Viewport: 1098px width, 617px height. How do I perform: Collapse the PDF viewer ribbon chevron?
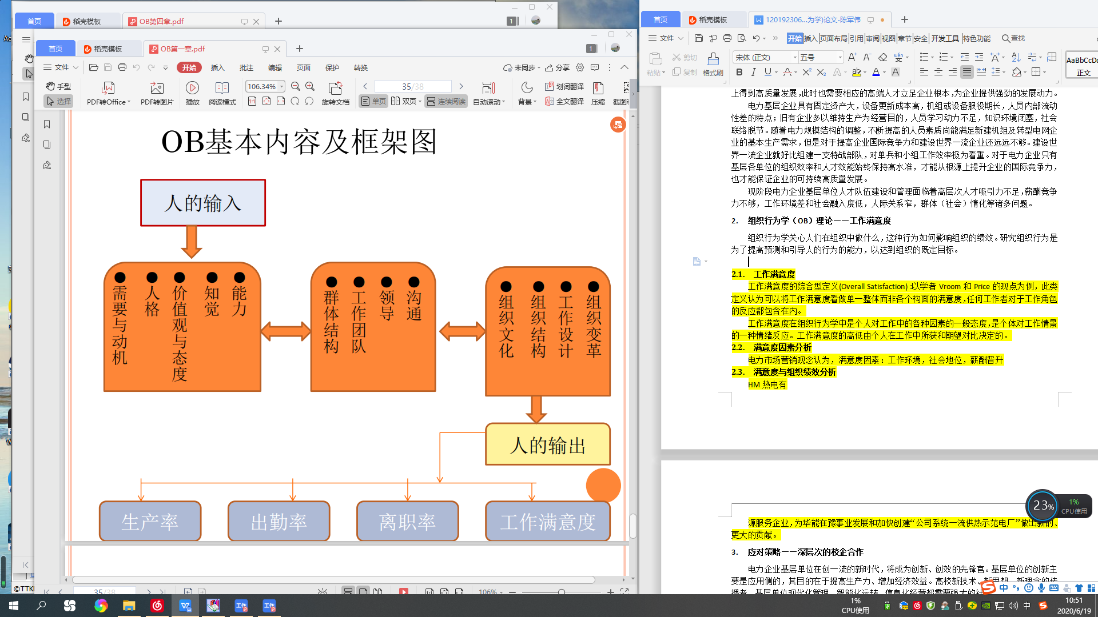click(624, 67)
